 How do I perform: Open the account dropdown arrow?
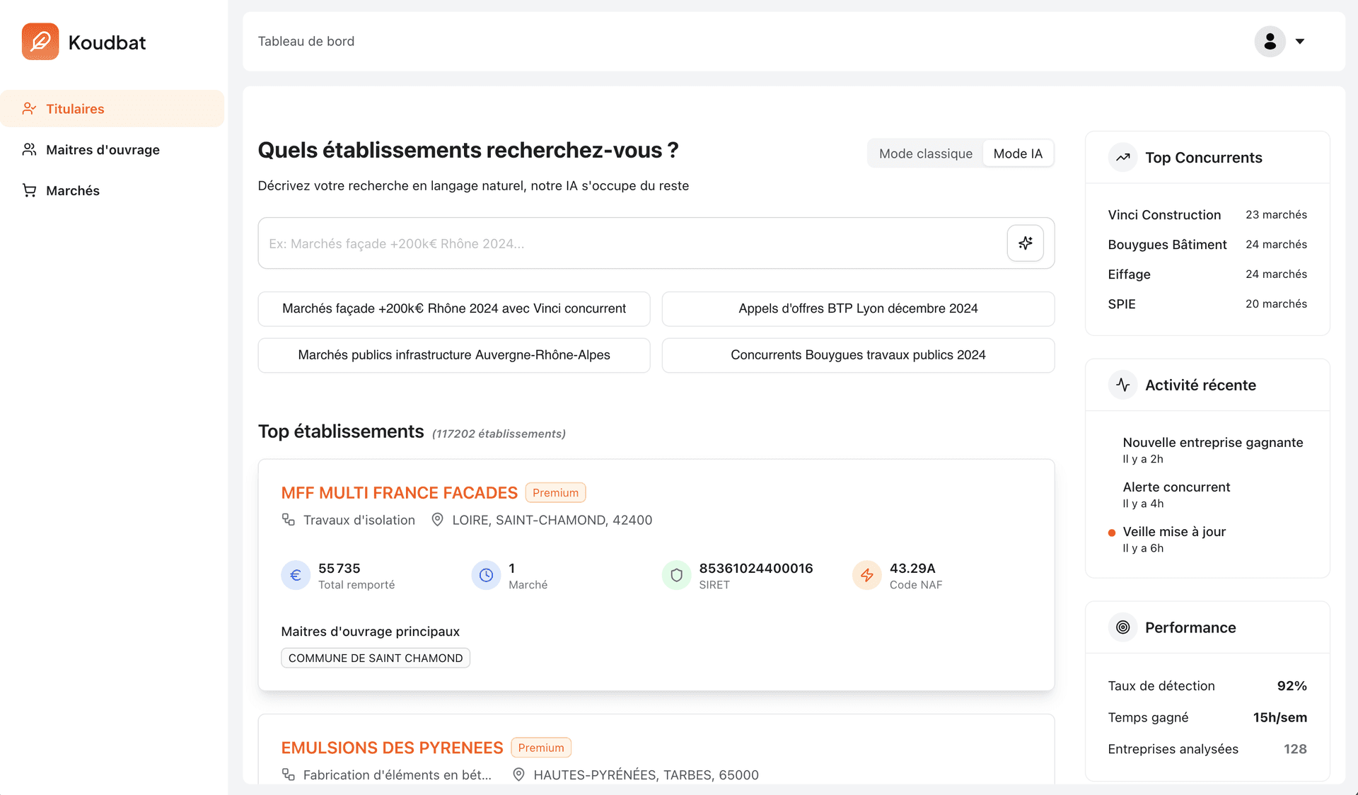pyautogui.click(x=1300, y=42)
